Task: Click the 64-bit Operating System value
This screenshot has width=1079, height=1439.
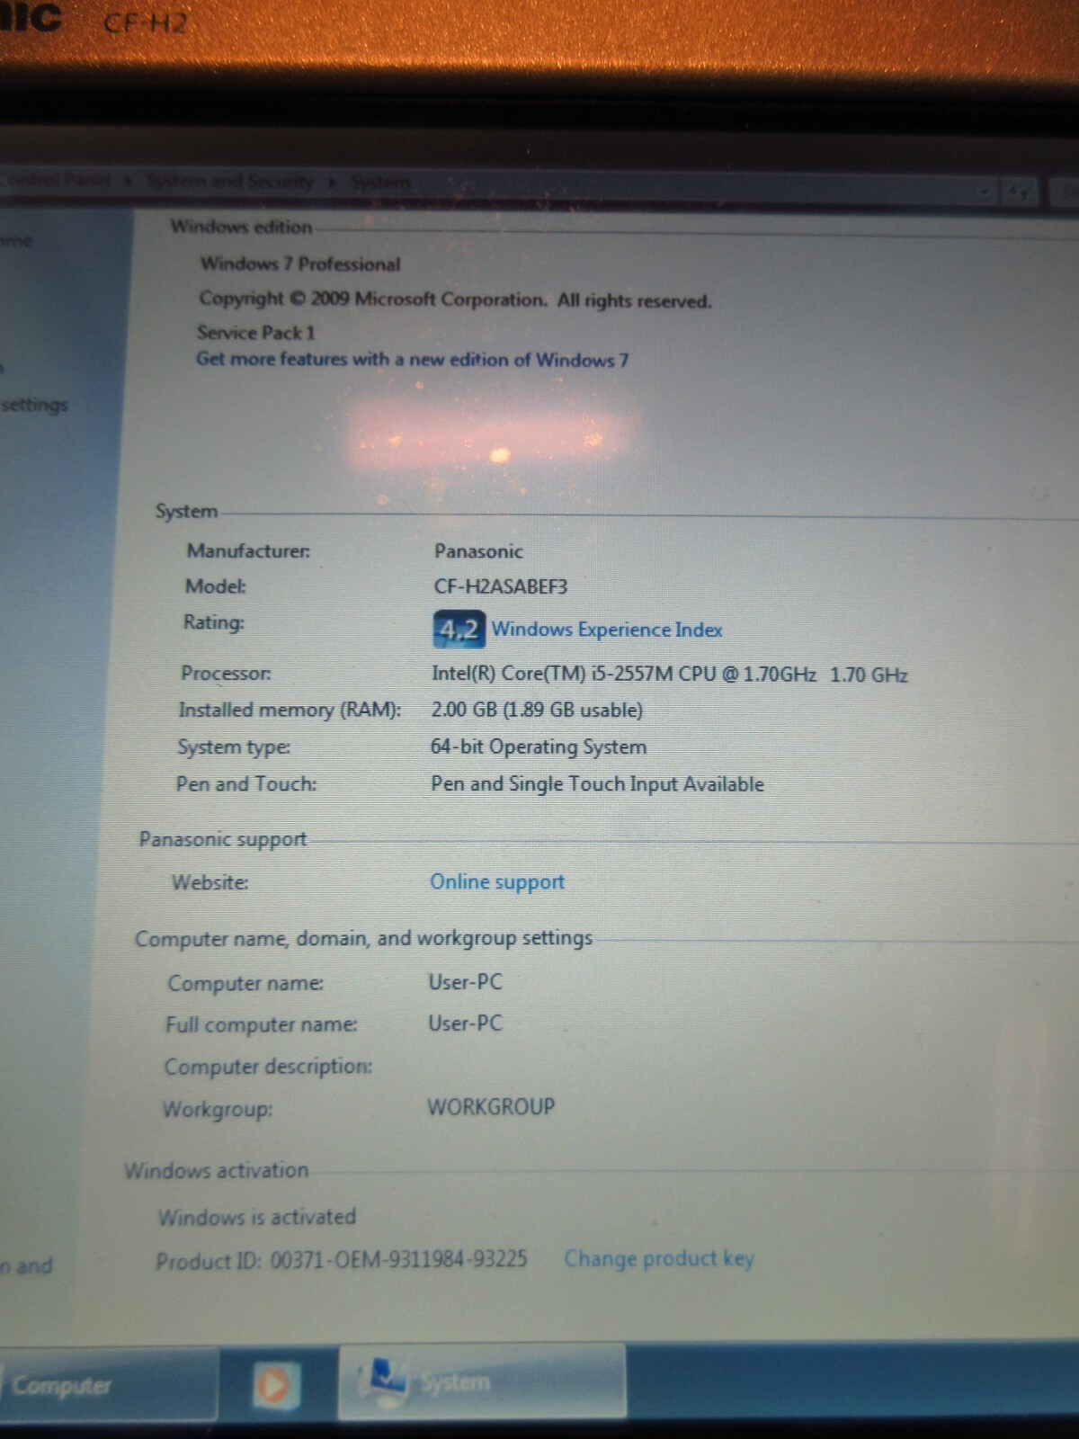Action: point(539,746)
